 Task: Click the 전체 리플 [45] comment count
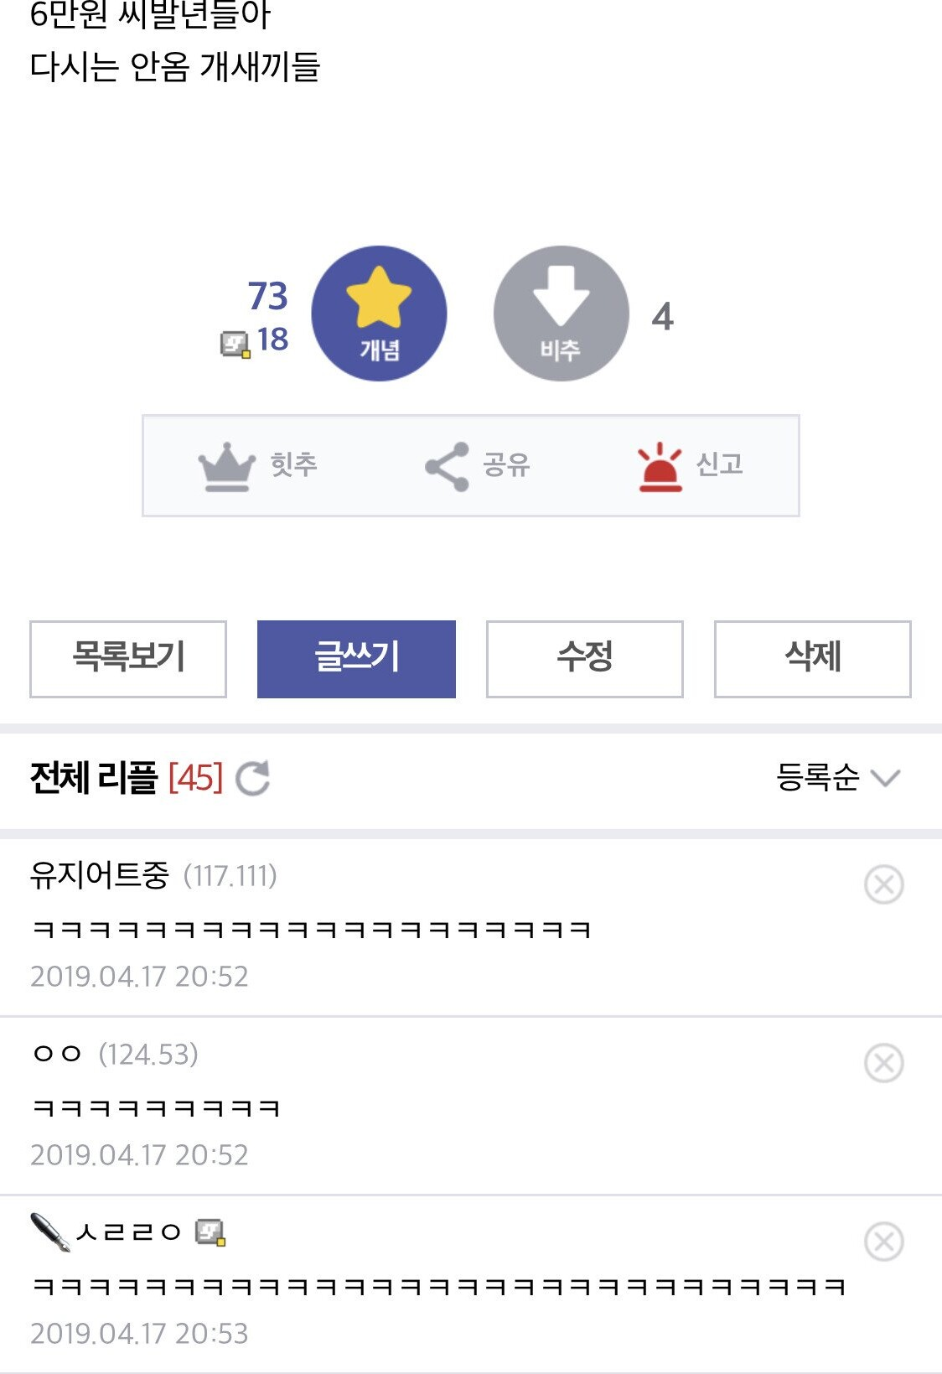point(127,778)
